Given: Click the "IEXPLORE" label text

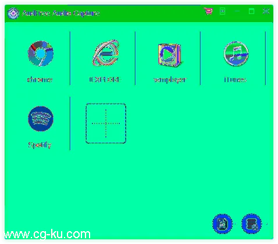Looking at the screenshot, I should click(105, 80).
